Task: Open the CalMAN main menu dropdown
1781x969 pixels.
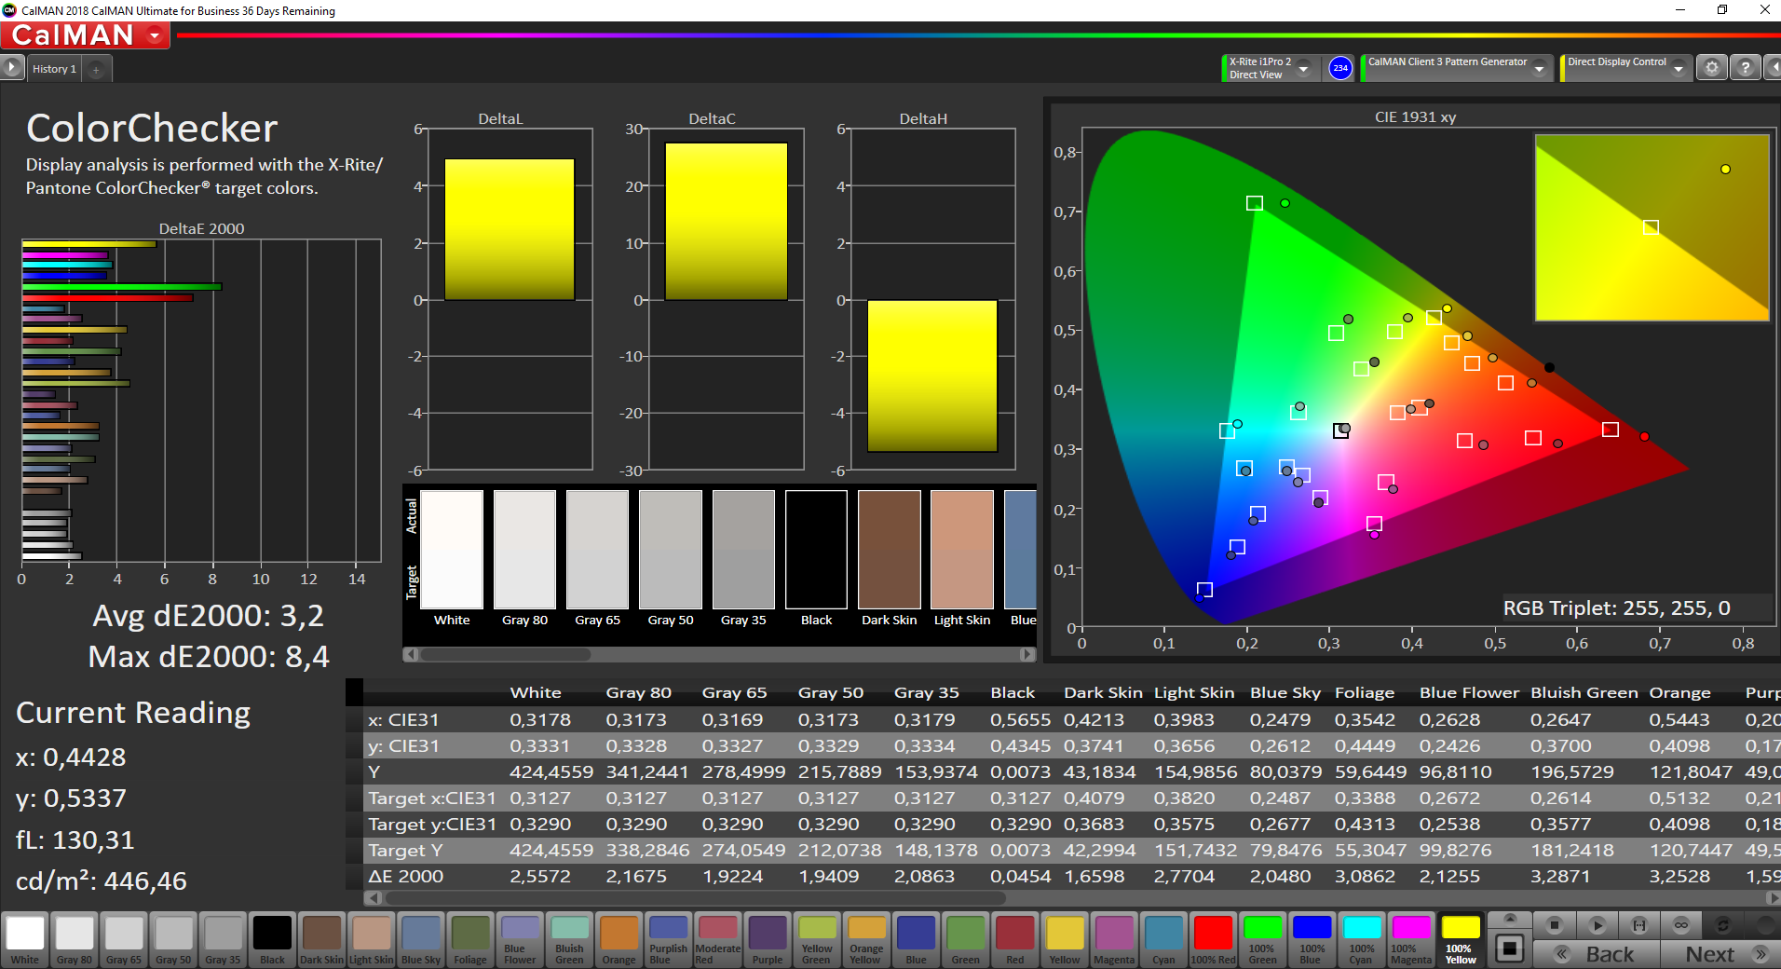Action: click(155, 36)
